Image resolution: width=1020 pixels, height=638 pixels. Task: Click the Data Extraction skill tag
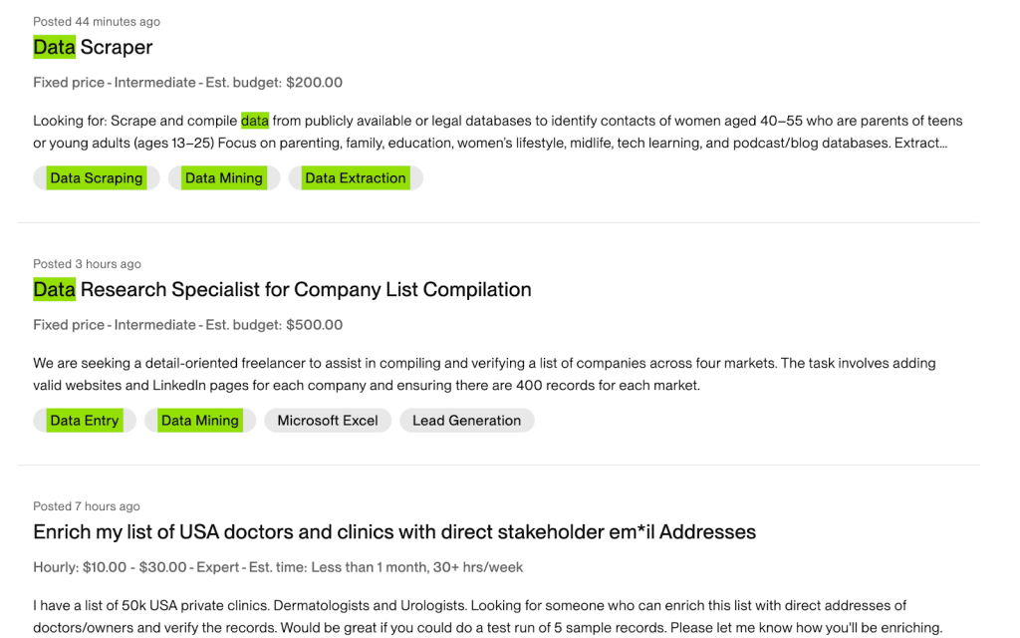(356, 178)
